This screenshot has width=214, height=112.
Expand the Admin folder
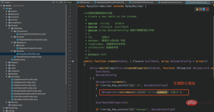[x=7, y=11]
